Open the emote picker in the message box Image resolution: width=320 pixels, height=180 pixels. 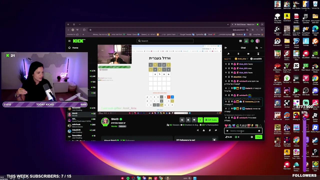259,131
